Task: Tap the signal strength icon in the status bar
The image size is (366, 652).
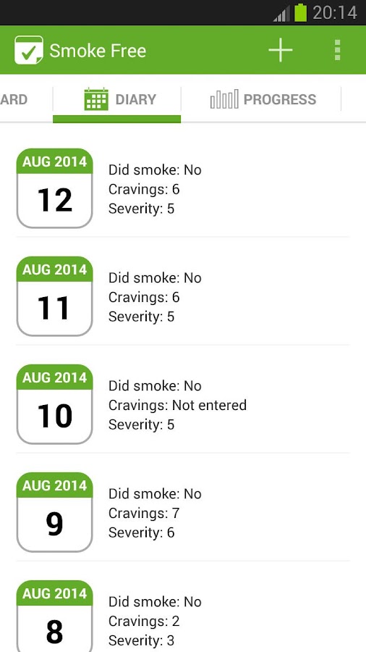Action: [x=282, y=14]
